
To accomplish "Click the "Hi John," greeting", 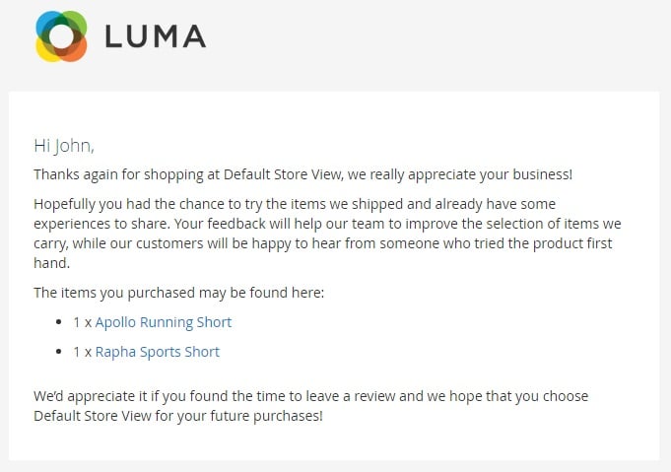I will (x=64, y=146).
